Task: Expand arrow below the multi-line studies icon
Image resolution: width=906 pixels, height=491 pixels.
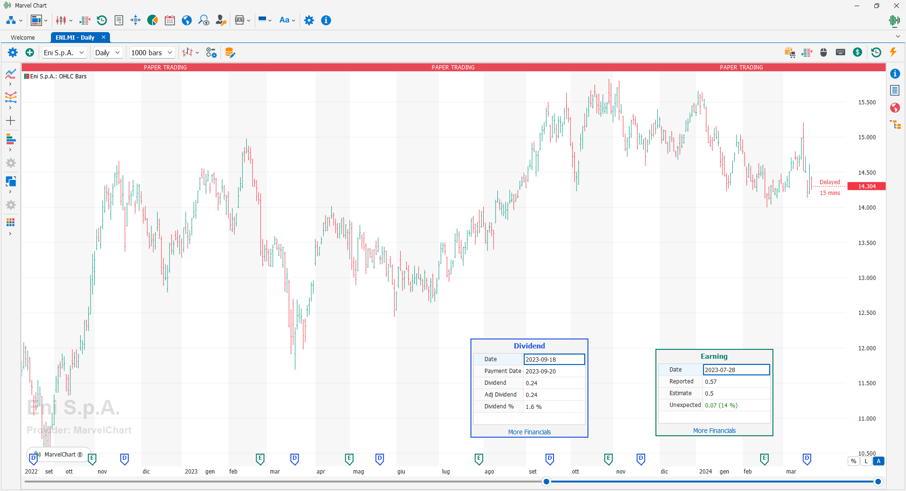Action: pyautogui.click(x=10, y=108)
